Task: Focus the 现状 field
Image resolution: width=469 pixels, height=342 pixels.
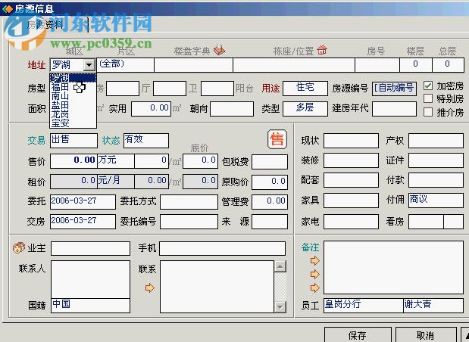Action: [351, 141]
